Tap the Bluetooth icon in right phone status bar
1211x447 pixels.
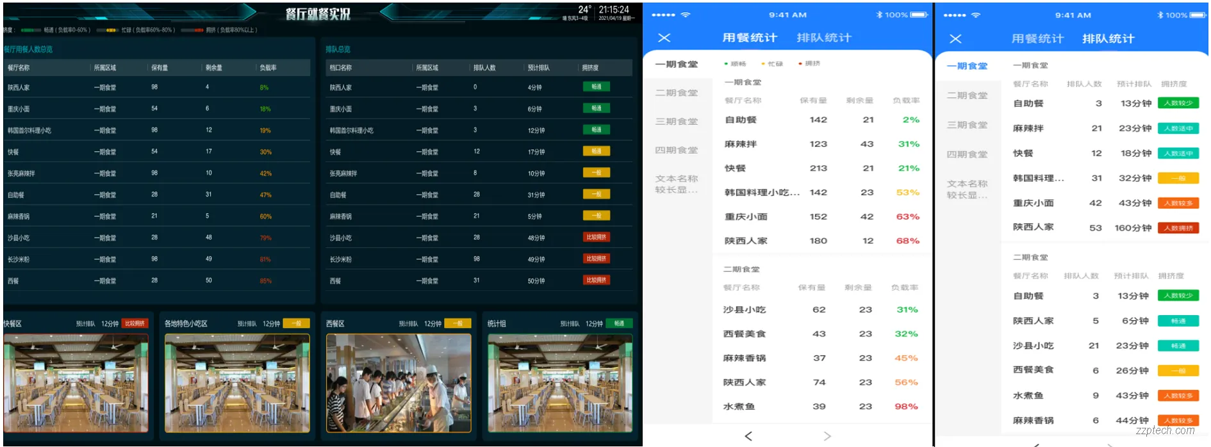click(1160, 15)
